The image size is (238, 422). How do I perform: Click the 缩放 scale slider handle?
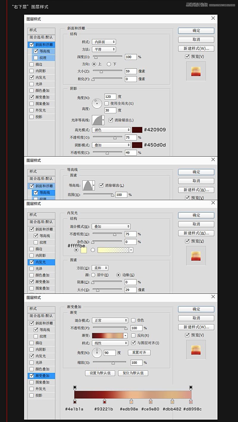[113, 363]
